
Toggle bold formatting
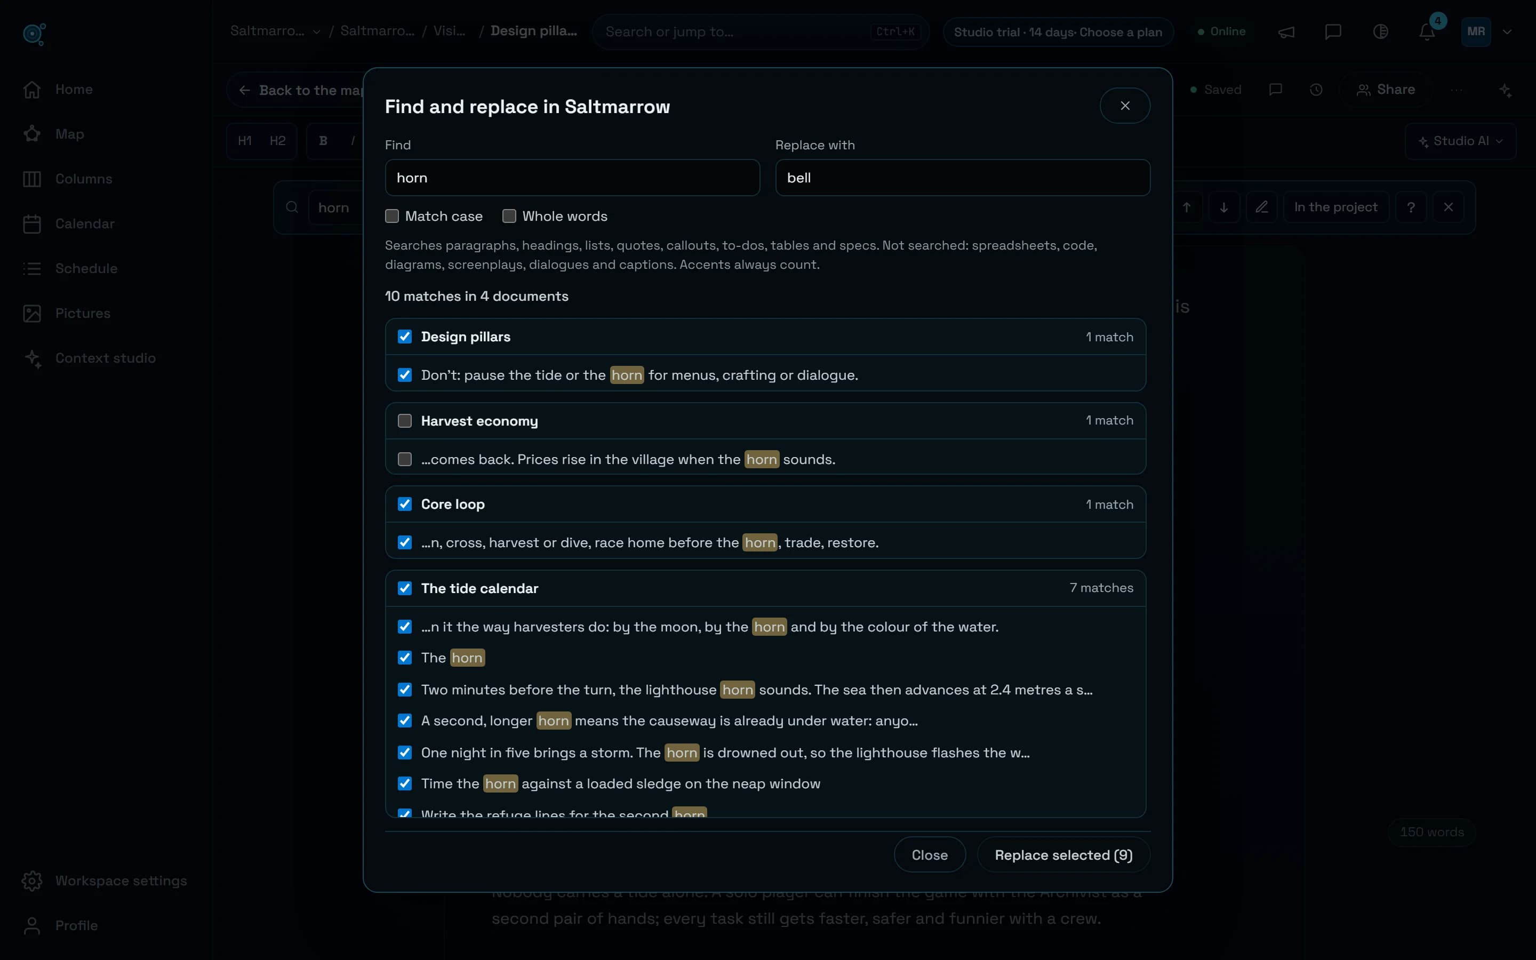pos(323,141)
